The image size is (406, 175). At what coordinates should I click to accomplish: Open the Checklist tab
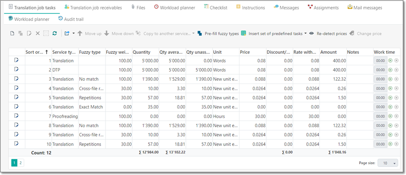pyautogui.click(x=216, y=8)
